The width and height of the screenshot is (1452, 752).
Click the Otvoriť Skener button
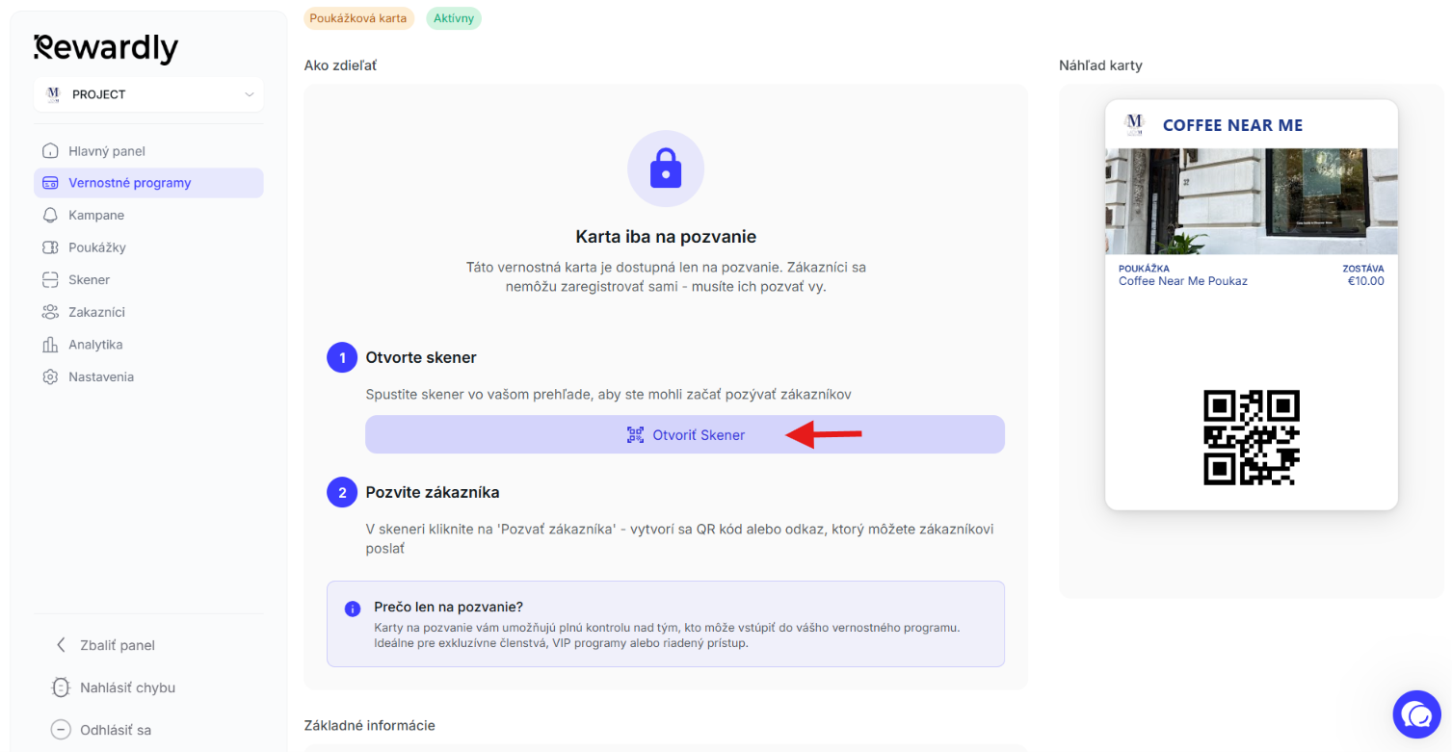[x=685, y=434]
